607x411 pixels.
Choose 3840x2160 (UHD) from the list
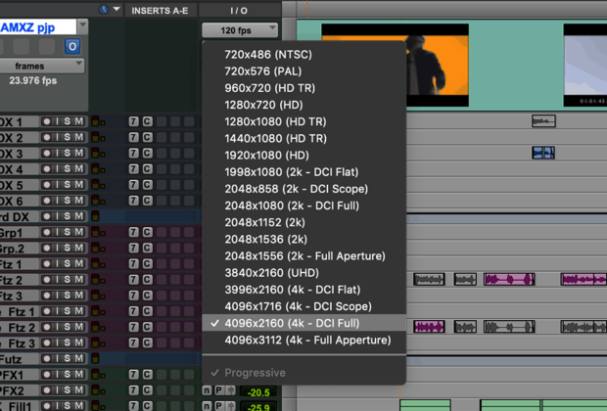click(x=272, y=272)
